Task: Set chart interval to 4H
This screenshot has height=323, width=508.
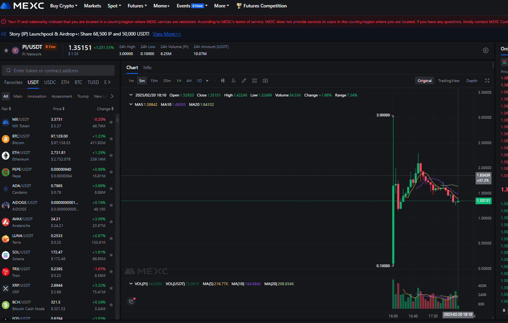Action: tap(189, 81)
